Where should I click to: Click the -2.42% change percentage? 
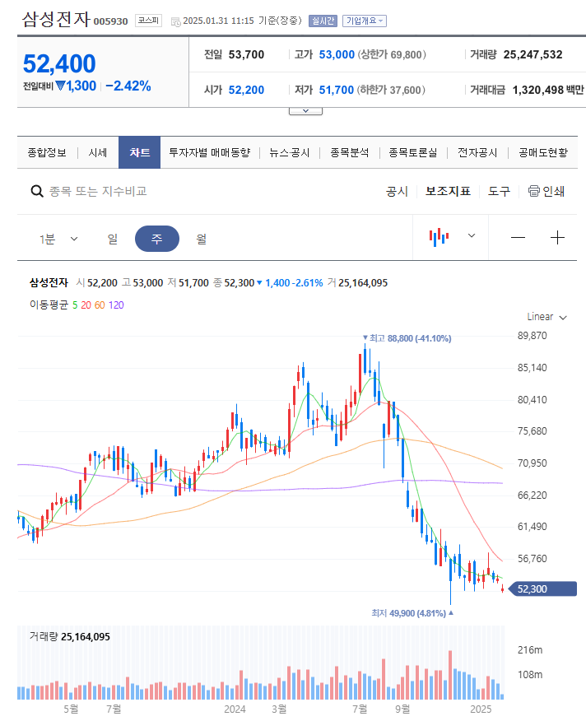click(128, 86)
